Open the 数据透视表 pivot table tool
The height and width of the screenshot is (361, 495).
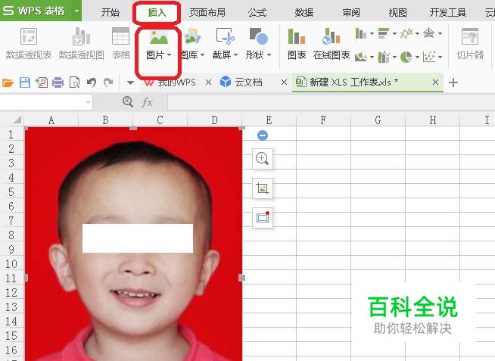coord(29,44)
